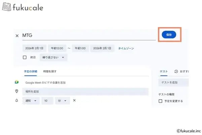Open the ゲスト tab
This screenshot has height=135, width=202.
click(164, 72)
